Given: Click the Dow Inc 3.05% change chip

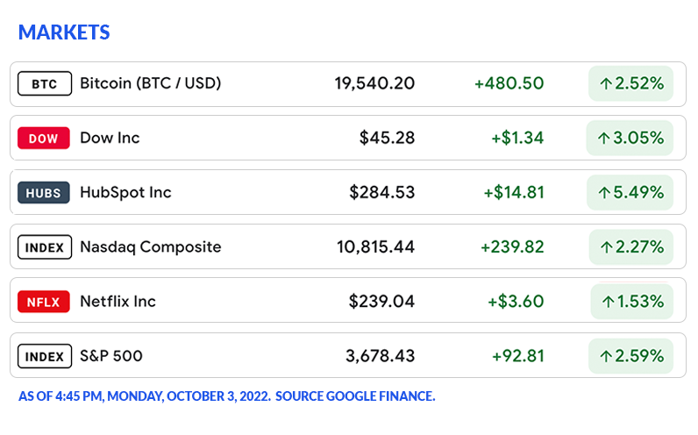Looking at the screenshot, I should (x=630, y=139).
